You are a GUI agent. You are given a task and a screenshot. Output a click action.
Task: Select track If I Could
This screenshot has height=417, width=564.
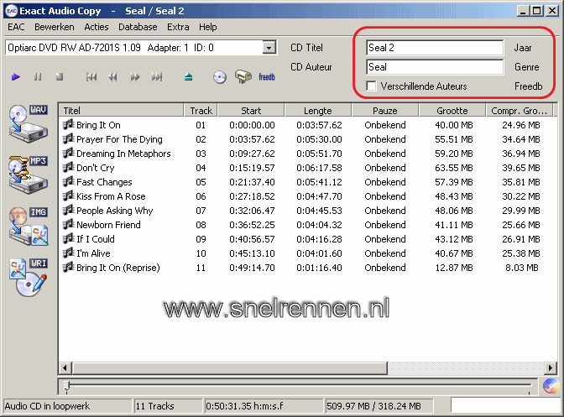tap(96, 239)
